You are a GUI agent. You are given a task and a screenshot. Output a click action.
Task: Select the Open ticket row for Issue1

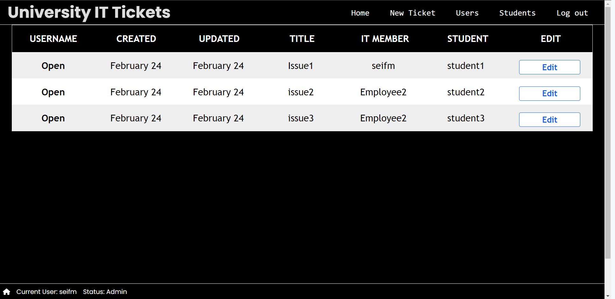223,66
